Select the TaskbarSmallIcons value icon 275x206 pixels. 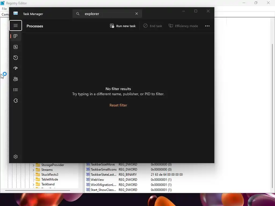(88, 170)
